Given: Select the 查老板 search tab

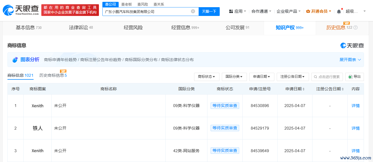Looking at the screenshot, I should tap(126, 4).
